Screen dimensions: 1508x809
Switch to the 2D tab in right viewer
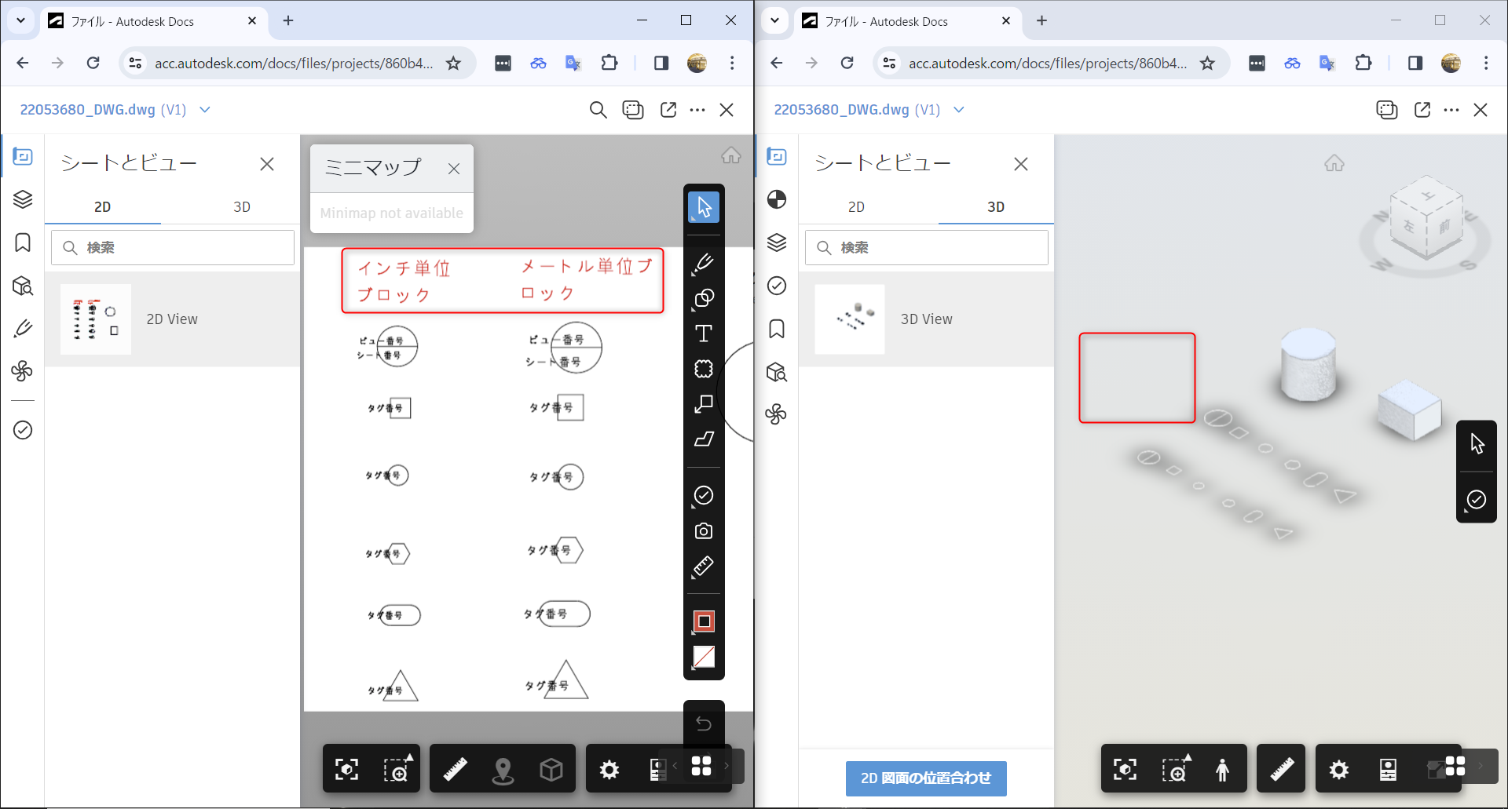click(856, 207)
